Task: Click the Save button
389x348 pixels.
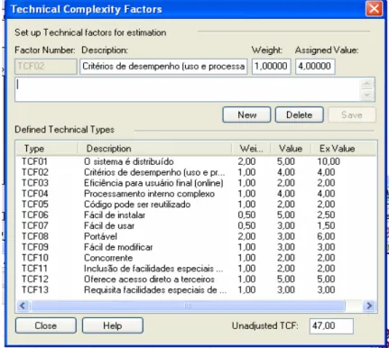Action: click(x=352, y=114)
